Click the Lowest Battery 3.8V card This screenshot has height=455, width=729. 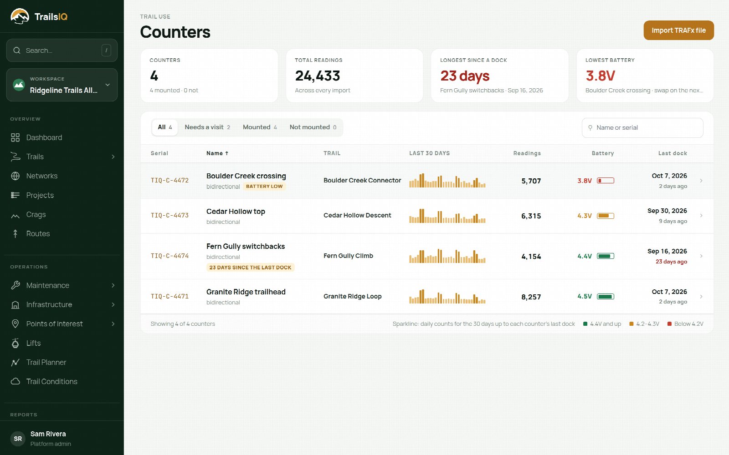point(645,76)
